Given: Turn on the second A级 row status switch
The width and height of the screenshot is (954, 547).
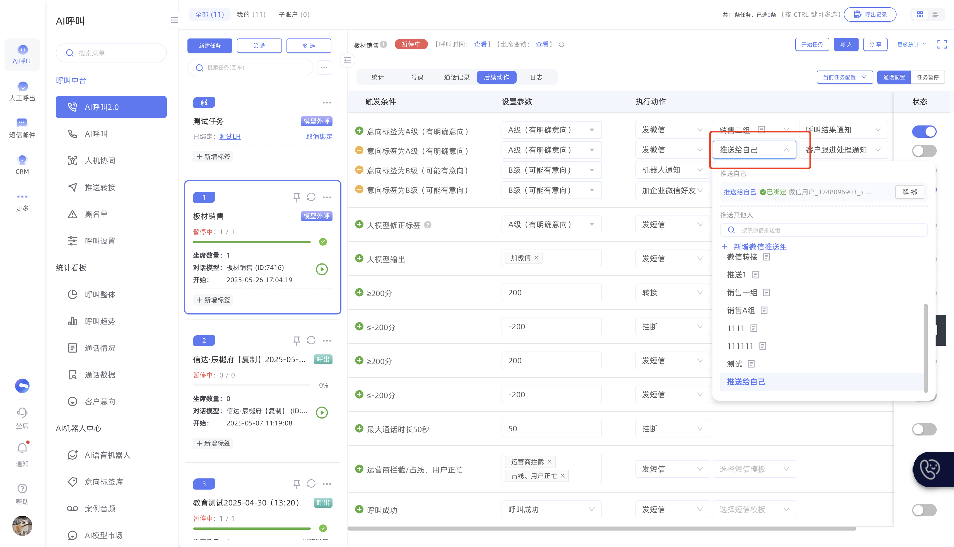Looking at the screenshot, I should pyautogui.click(x=924, y=151).
